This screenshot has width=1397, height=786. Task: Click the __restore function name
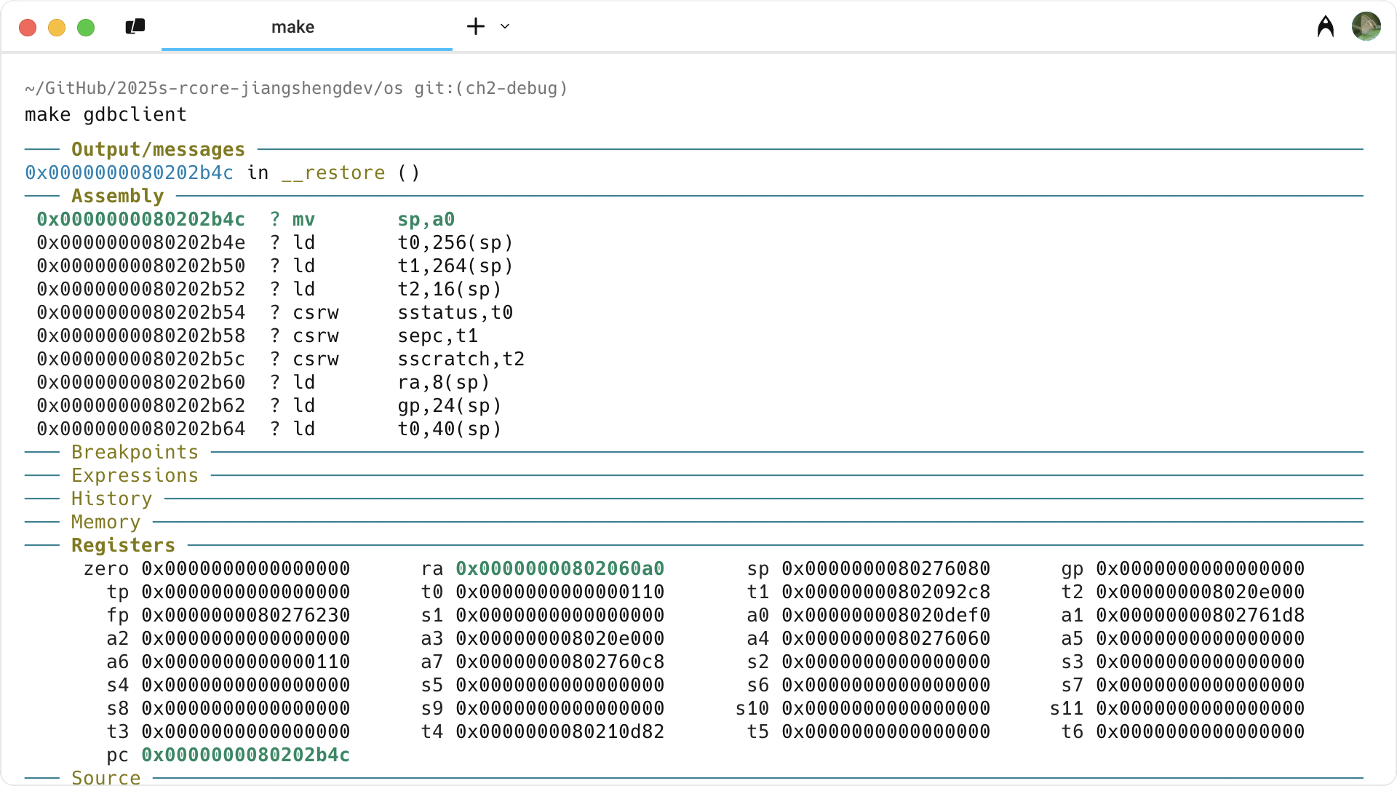tap(333, 172)
